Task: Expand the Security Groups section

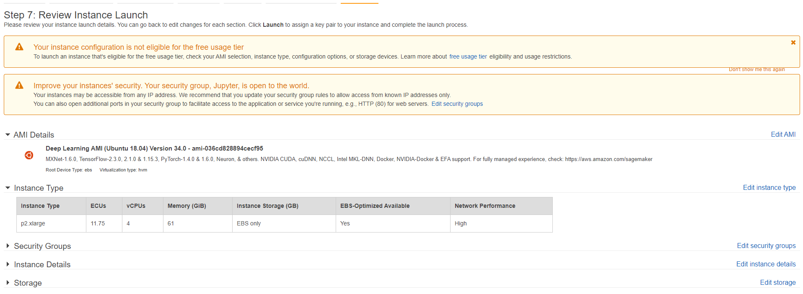Action: click(8, 246)
